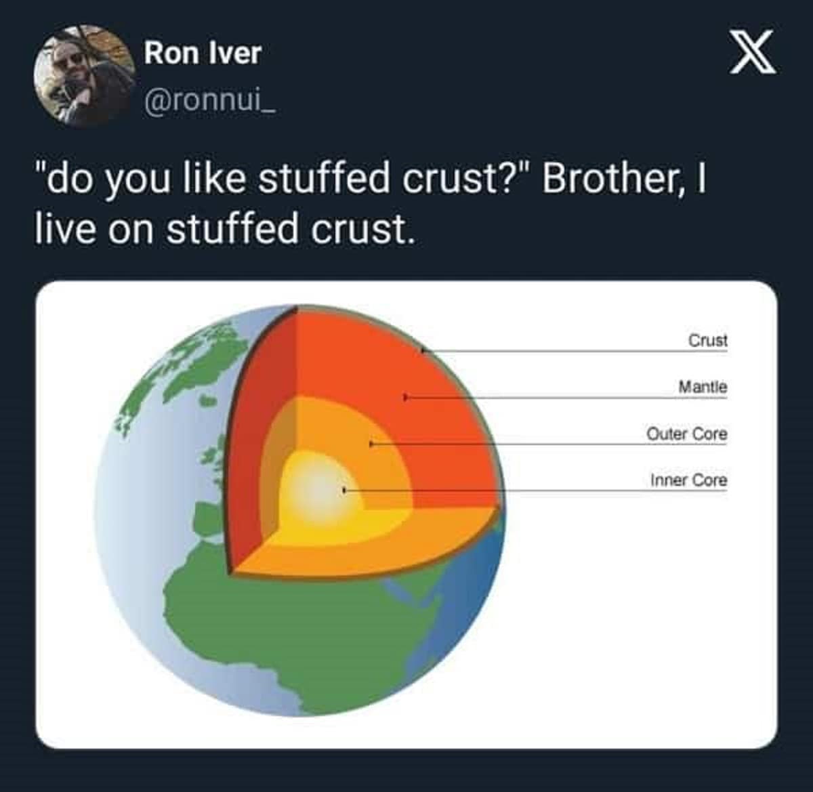This screenshot has width=813, height=792.
Task: Select the Crust label in the diagram
Action: point(707,340)
